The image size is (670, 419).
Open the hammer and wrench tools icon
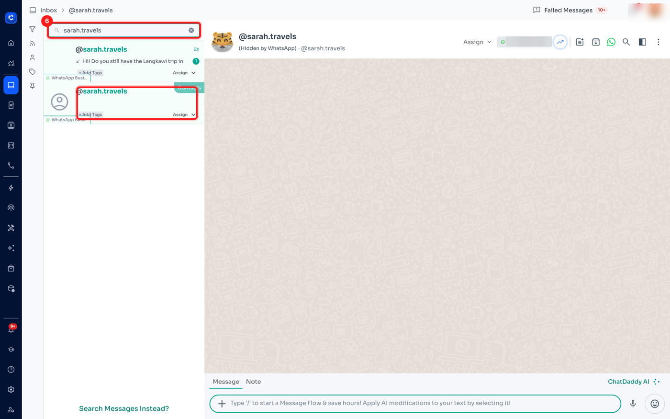click(11, 228)
